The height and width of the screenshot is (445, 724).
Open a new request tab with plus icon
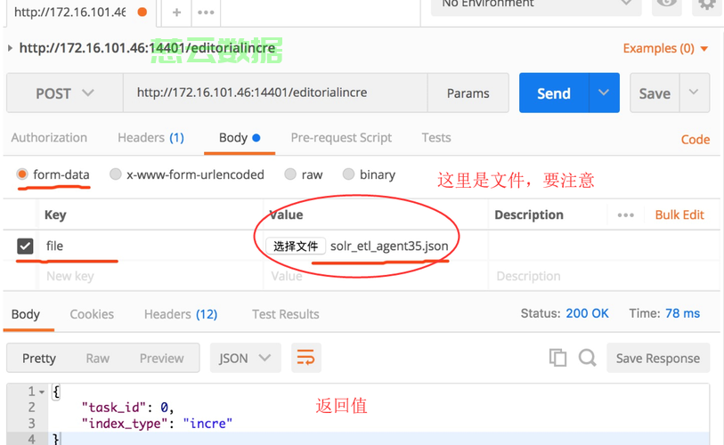point(176,12)
